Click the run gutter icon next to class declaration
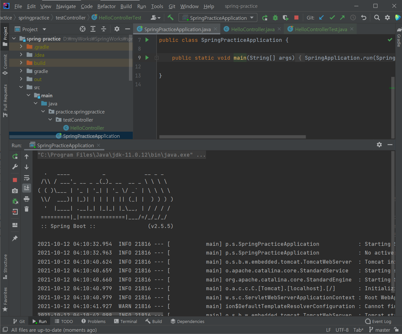The height and width of the screenshot is (334, 402). 147,40
